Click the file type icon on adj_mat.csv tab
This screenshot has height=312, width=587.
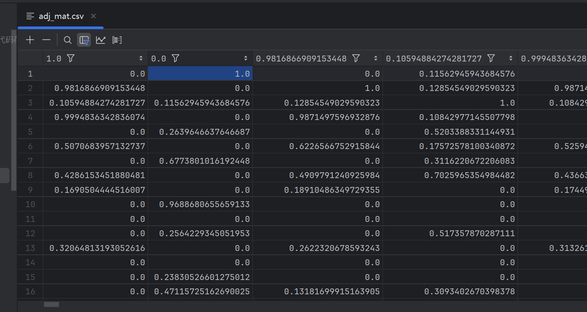click(x=30, y=16)
